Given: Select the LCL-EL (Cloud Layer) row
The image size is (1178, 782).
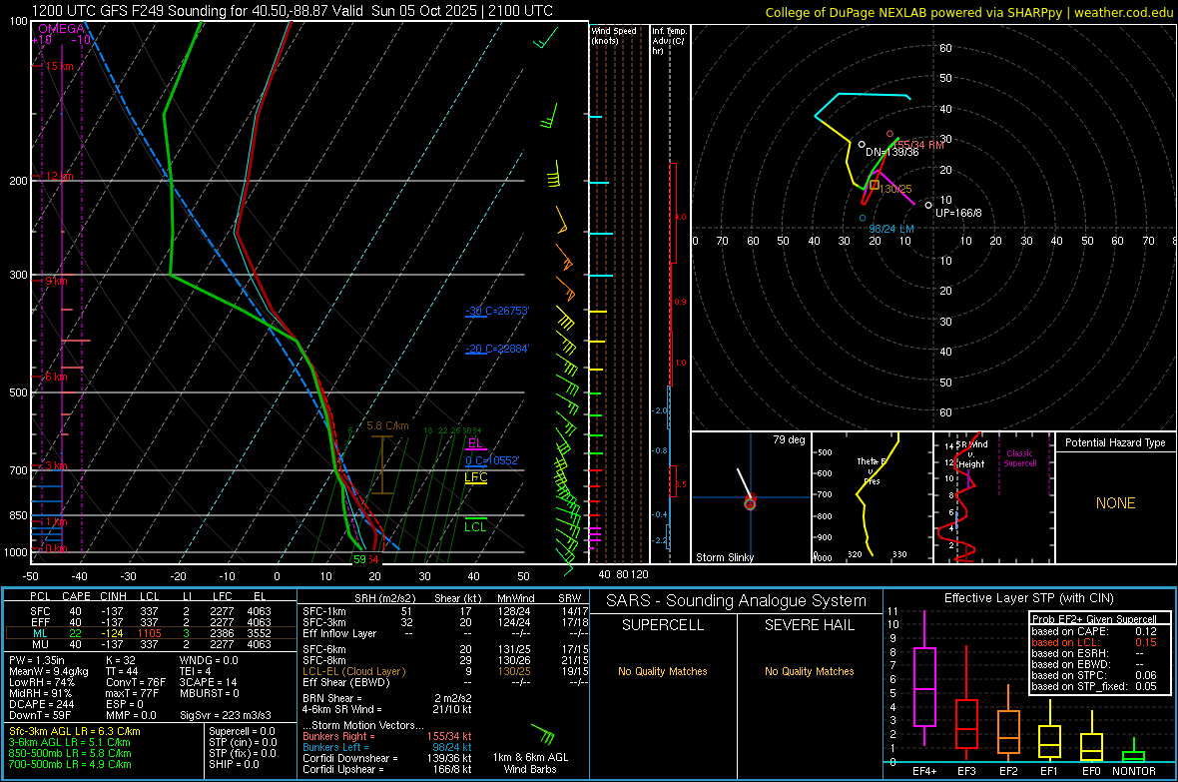Looking at the screenshot, I should 445,671.
